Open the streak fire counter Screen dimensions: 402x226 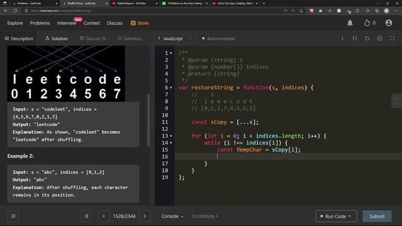pyautogui.click(x=370, y=23)
